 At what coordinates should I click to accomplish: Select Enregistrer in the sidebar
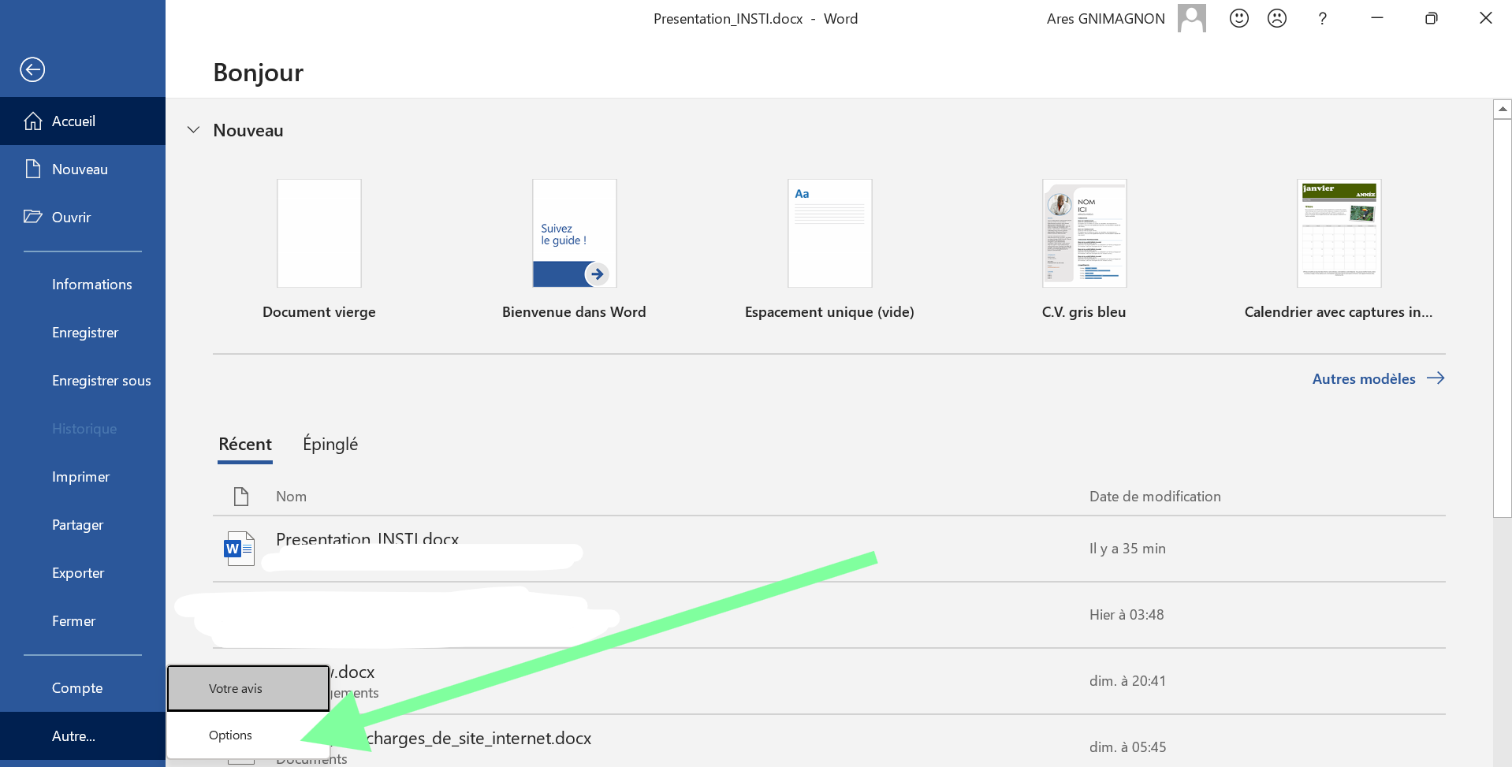83,333
